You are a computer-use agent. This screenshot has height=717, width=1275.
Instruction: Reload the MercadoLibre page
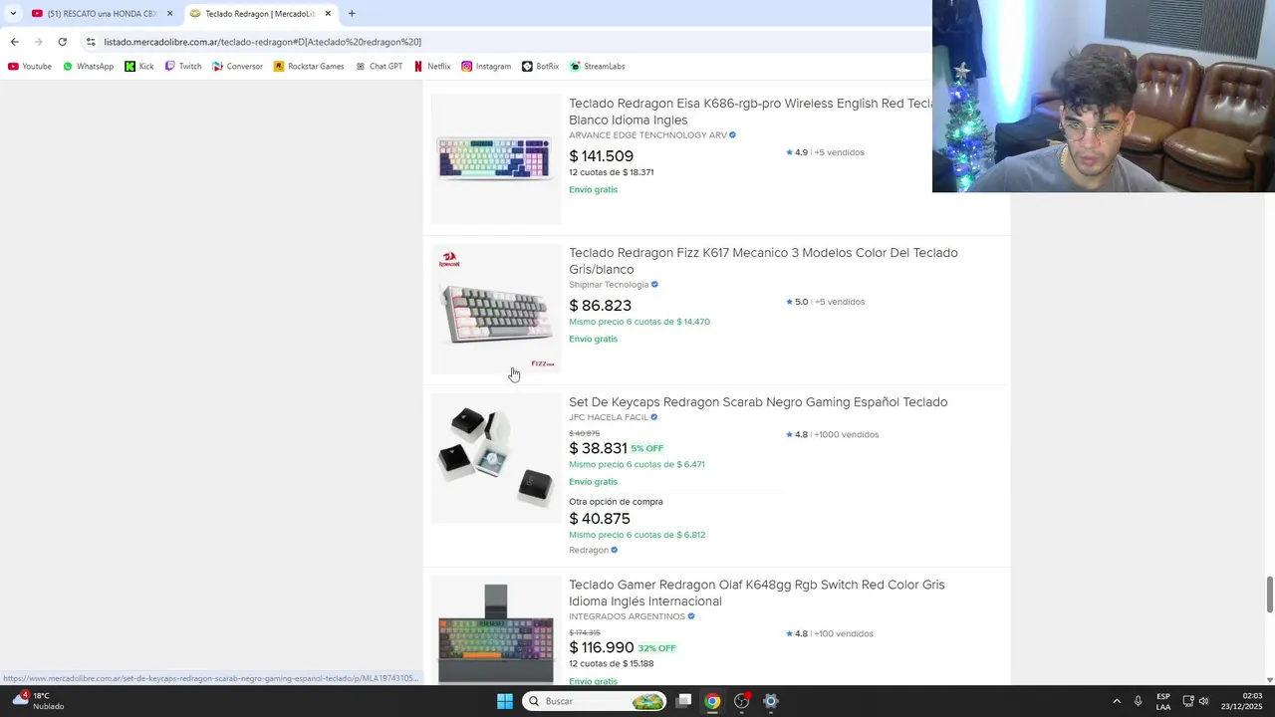pos(62,42)
